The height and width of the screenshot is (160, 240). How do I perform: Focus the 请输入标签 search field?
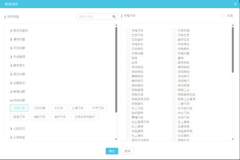pos(94,16)
